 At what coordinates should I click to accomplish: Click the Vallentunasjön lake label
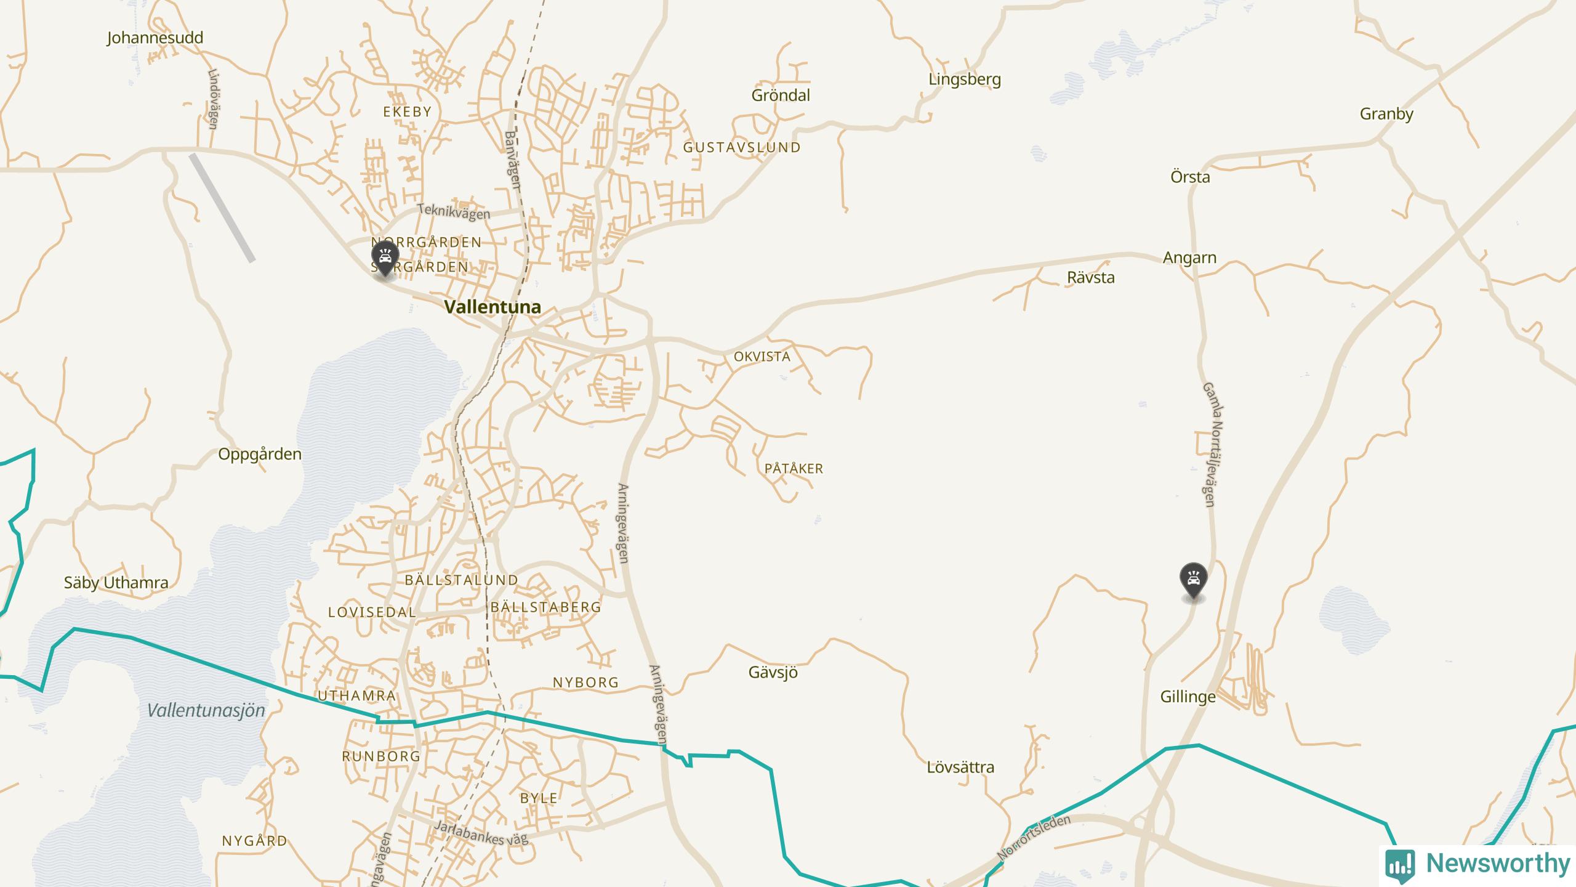point(206,710)
